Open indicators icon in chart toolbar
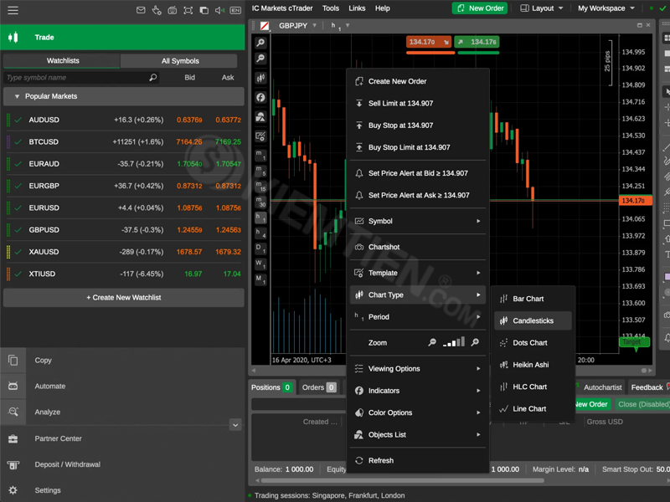Screen dimensions: 670x502 [x=260, y=97]
